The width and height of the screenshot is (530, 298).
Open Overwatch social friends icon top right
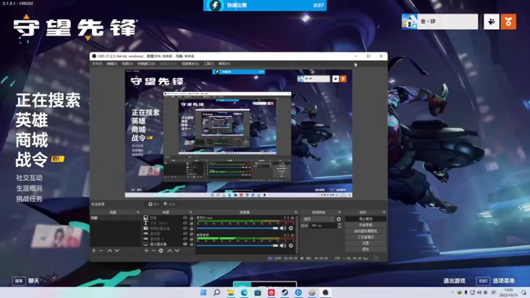(492, 22)
